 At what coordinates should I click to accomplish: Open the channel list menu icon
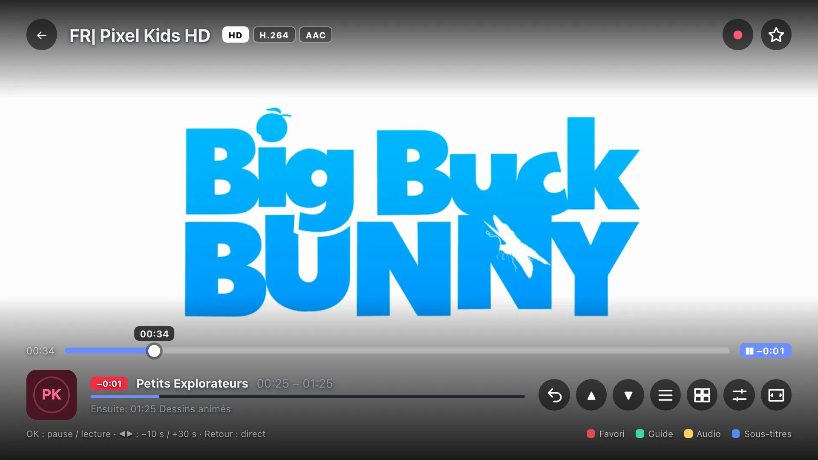click(665, 395)
